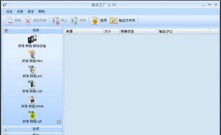Click the 转换状态 (Convert State) column header

tap(139, 32)
